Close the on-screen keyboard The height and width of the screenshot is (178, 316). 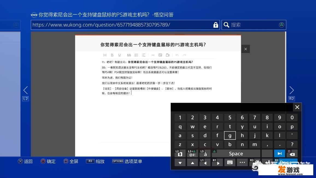tap(297, 107)
